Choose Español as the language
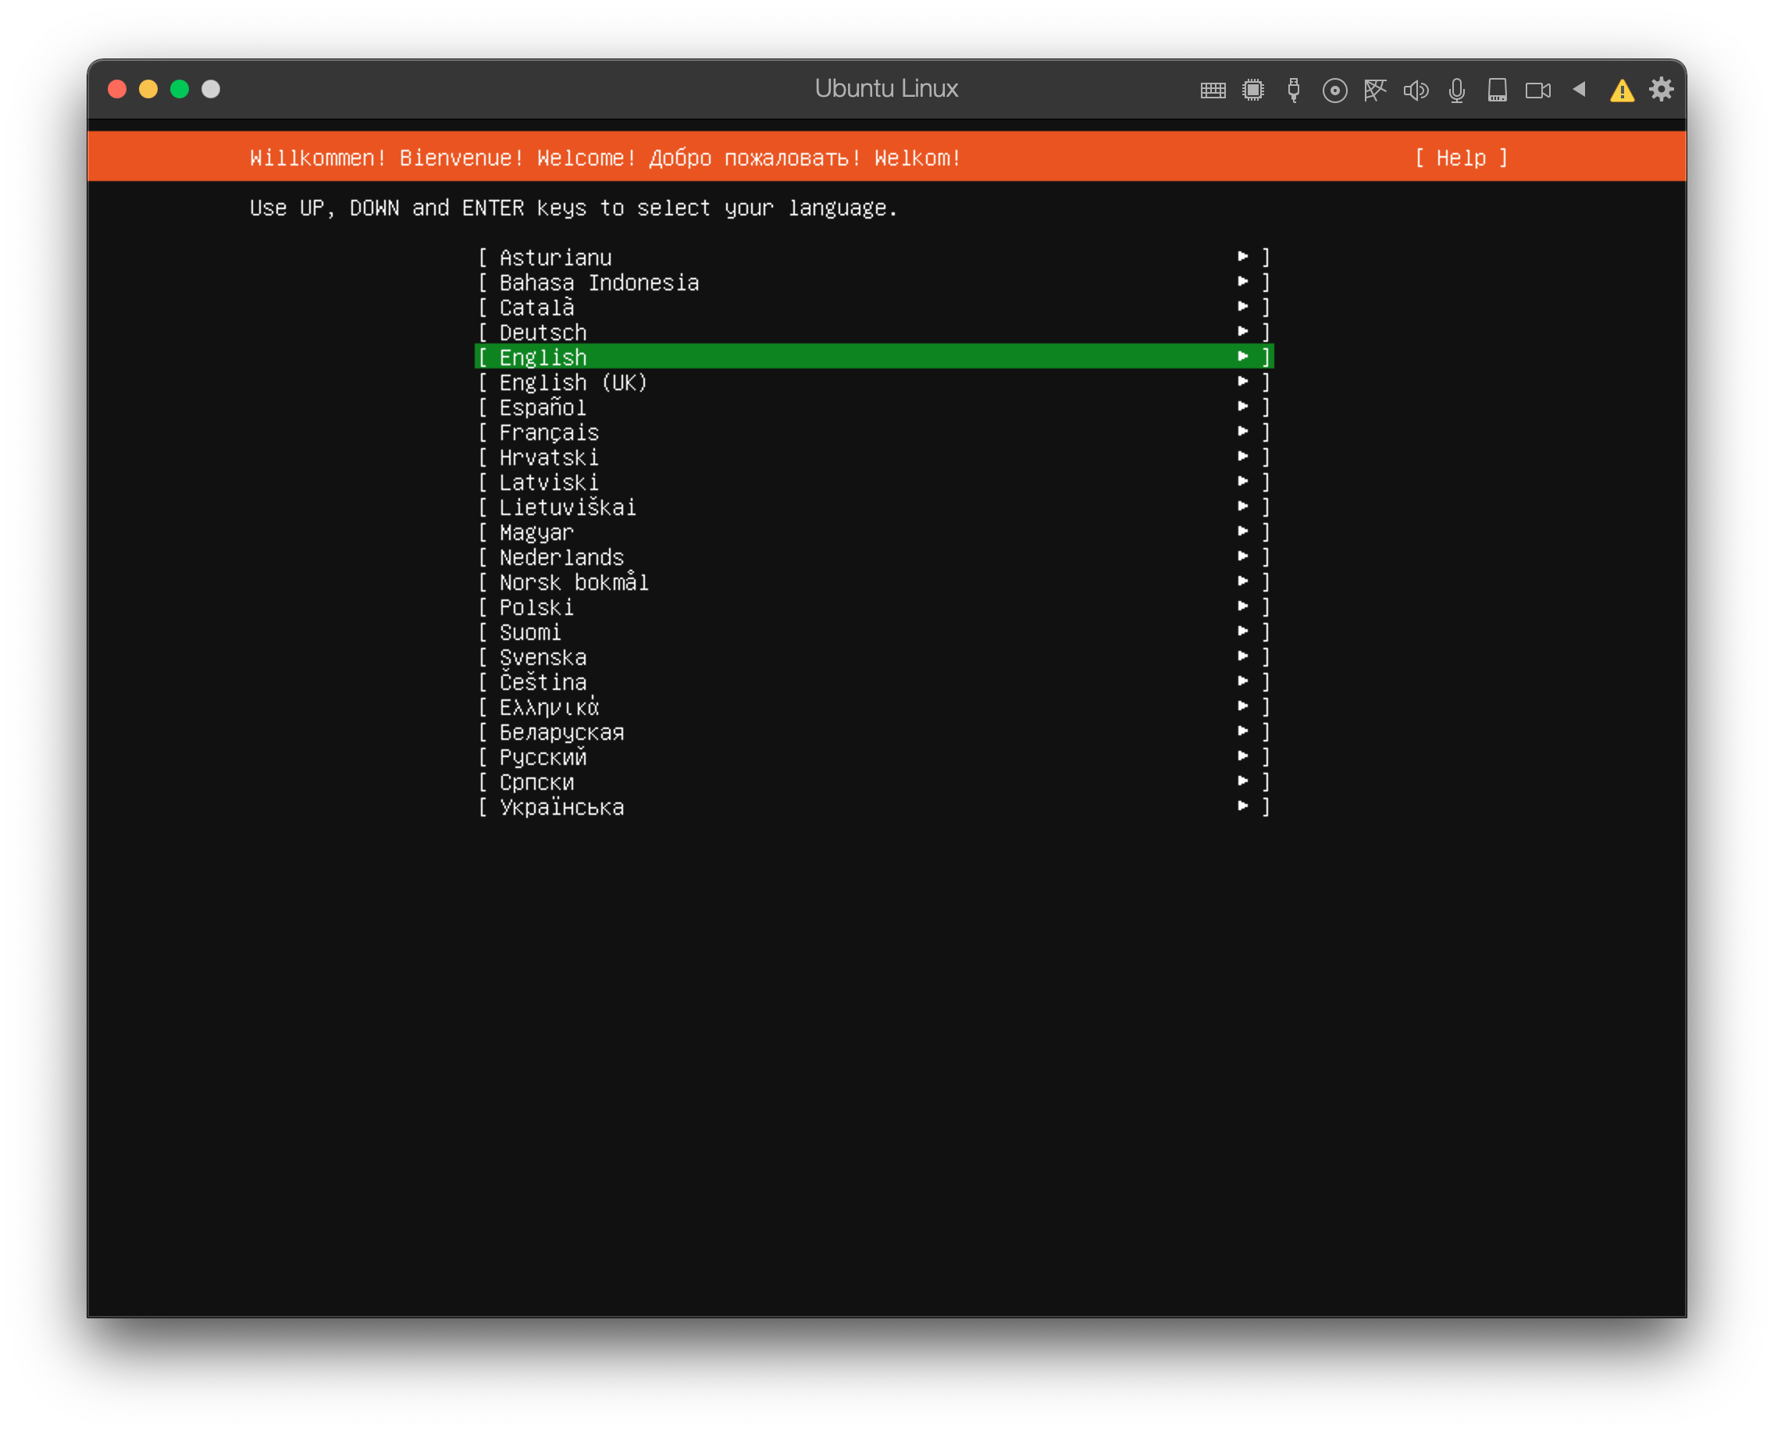1774x1433 pixels. pos(543,407)
